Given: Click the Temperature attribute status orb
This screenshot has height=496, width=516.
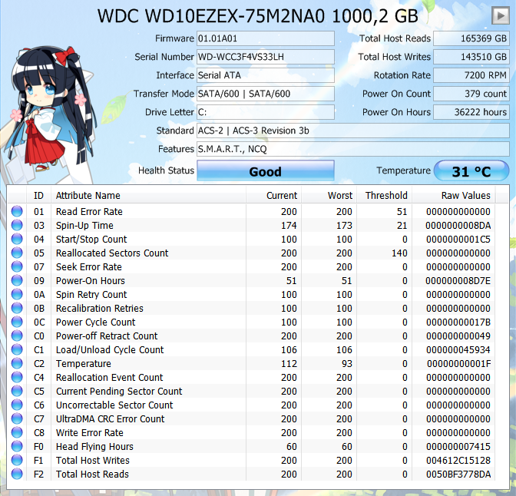Looking at the screenshot, I should 17,364.
